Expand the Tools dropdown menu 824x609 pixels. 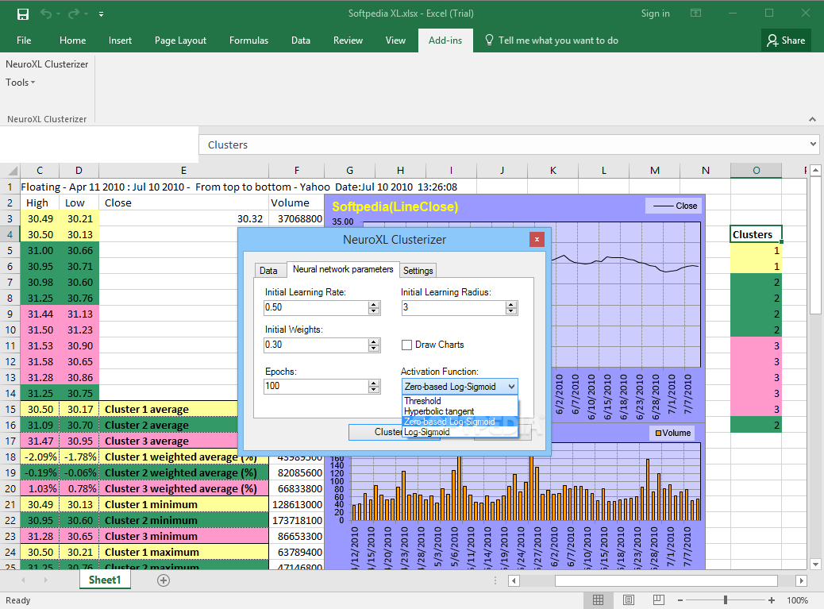20,83
